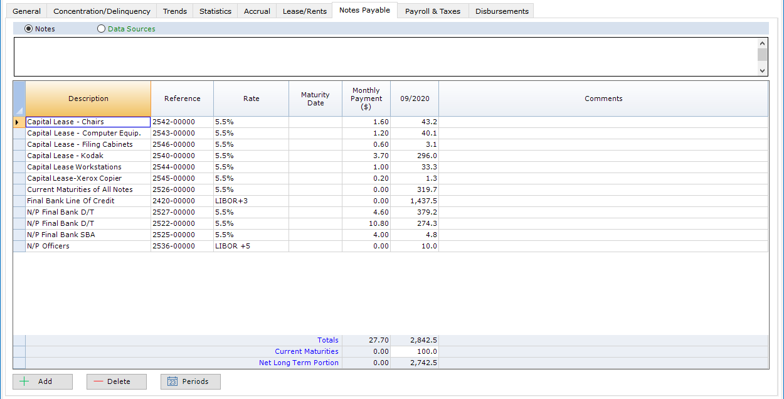The width and height of the screenshot is (784, 399).
Task: Click grid select-all corner triangle
Action: pyautogui.click(x=19, y=110)
